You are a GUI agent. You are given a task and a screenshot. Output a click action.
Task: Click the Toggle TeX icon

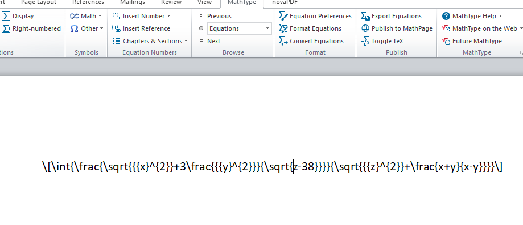click(365, 41)
